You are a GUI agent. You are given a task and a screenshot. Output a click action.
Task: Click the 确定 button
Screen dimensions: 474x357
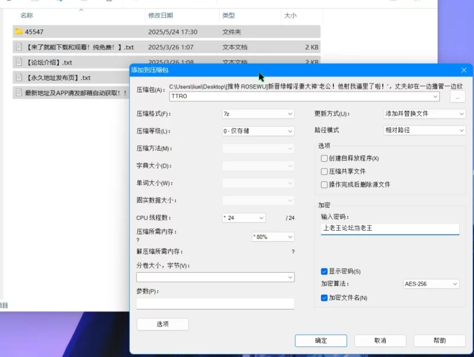pyautogui.click(x=321, y=340)
